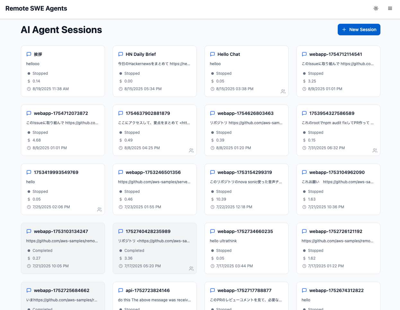Click chat icon on webapp-1752717788877 card
This screenshot has width=400, height=310.
click(213, 290)
